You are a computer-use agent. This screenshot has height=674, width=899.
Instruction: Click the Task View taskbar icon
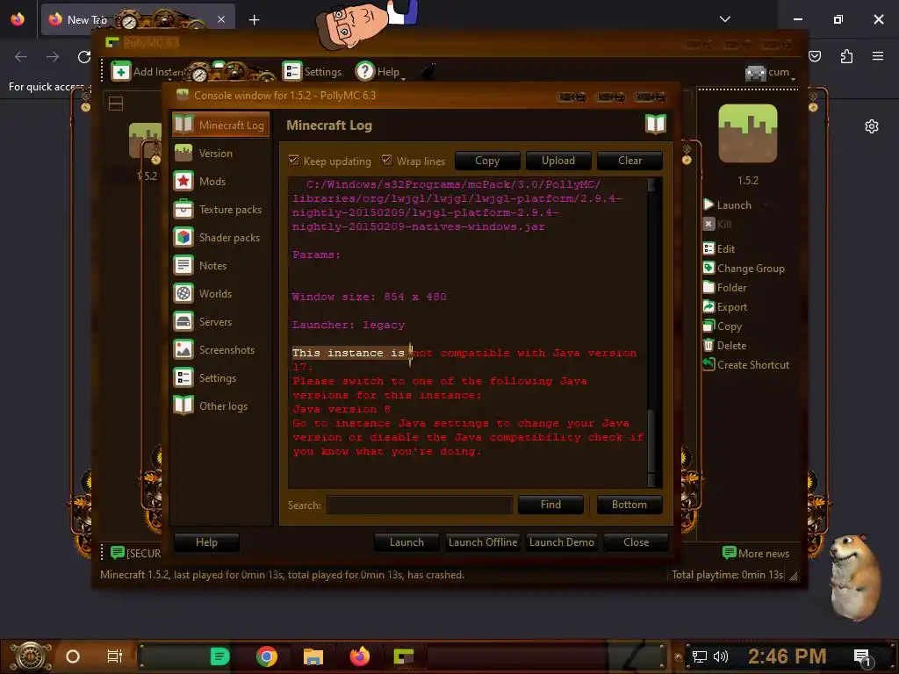tap(115, 656)
